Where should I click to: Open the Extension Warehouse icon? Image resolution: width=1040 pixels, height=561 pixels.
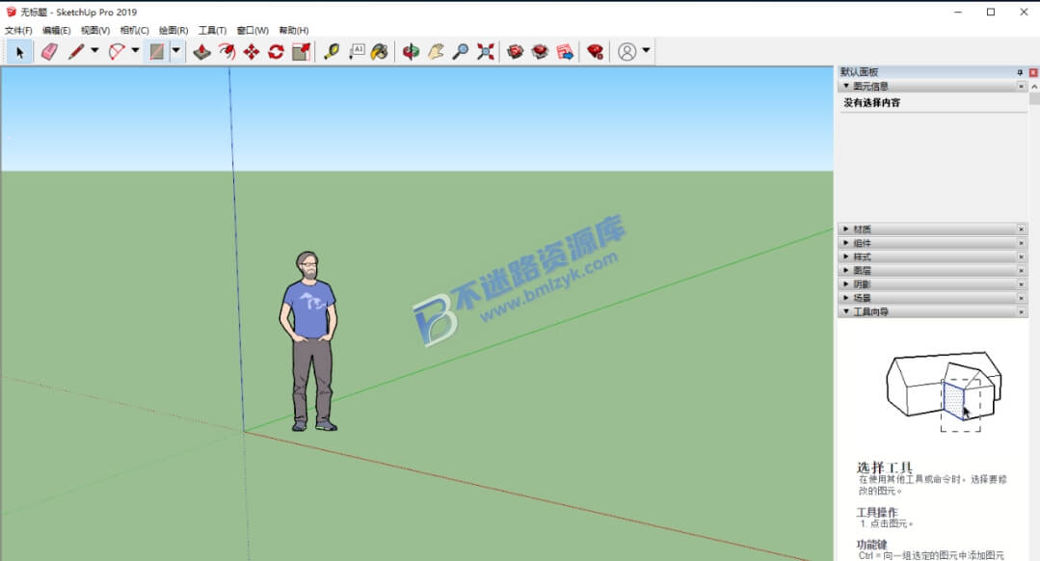540,52
